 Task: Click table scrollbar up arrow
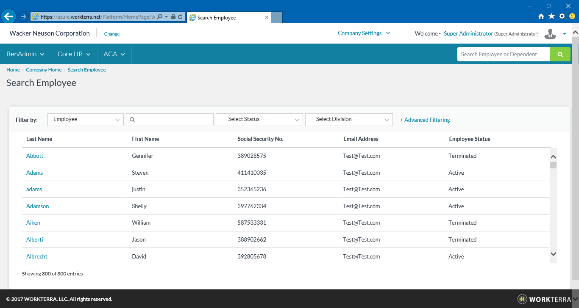tap(553, 157)
